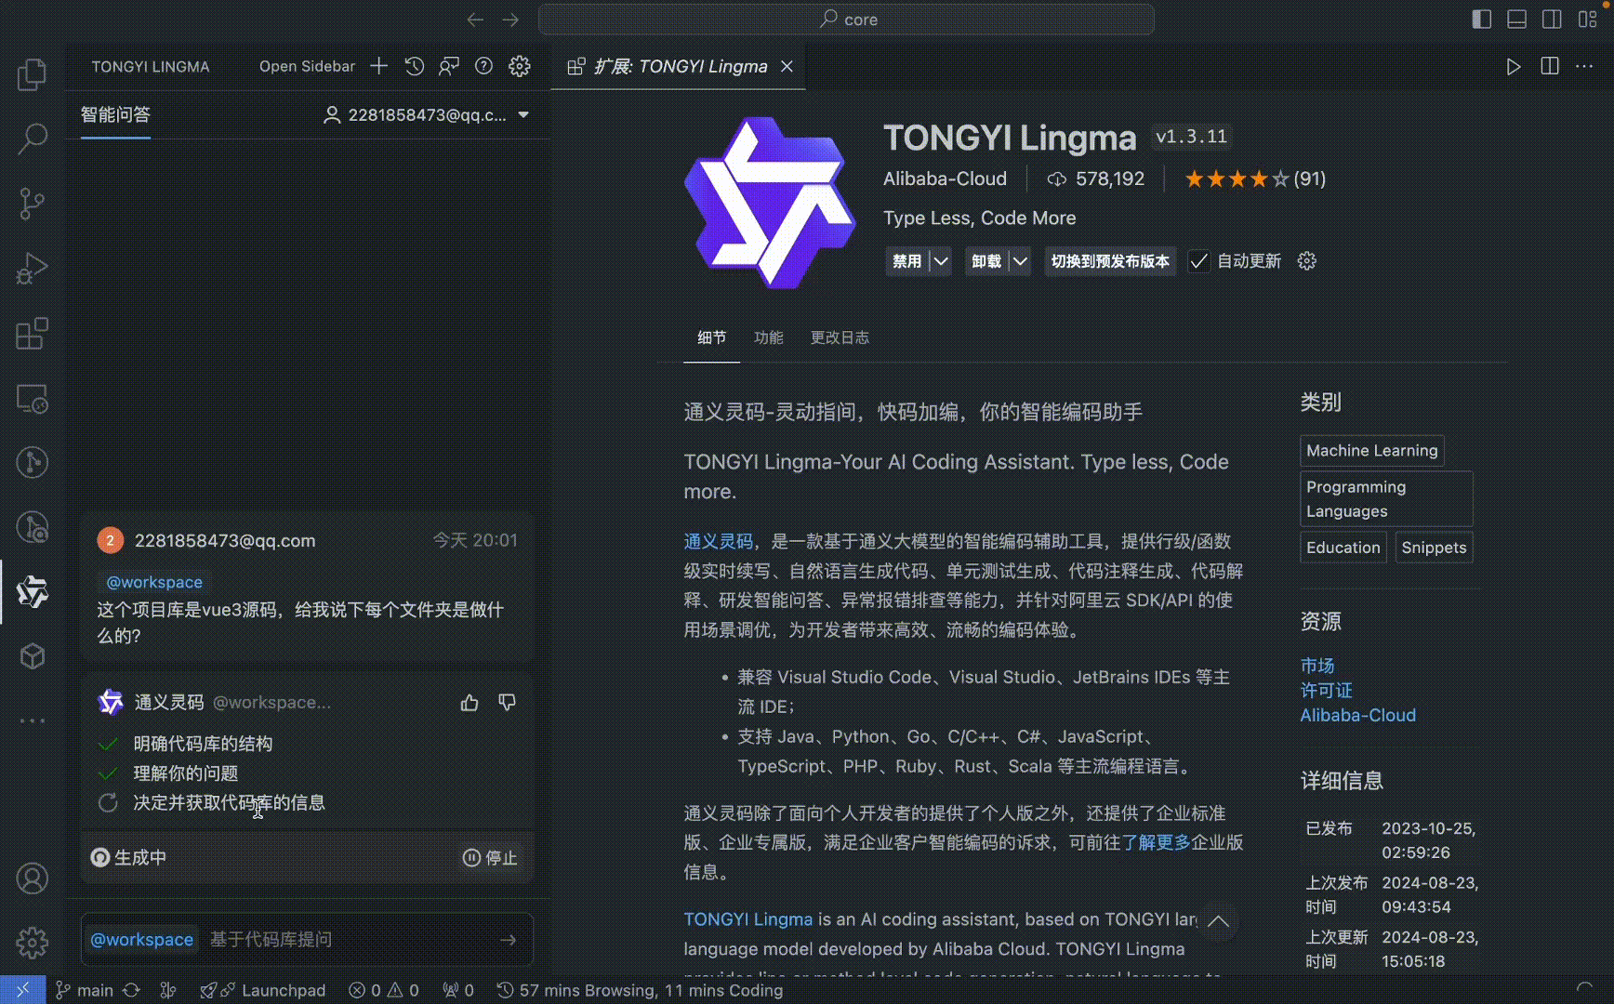This screenshot has width=1614, height=1004.
Task: Go back with navigation arrow
Action: point(476,20)
